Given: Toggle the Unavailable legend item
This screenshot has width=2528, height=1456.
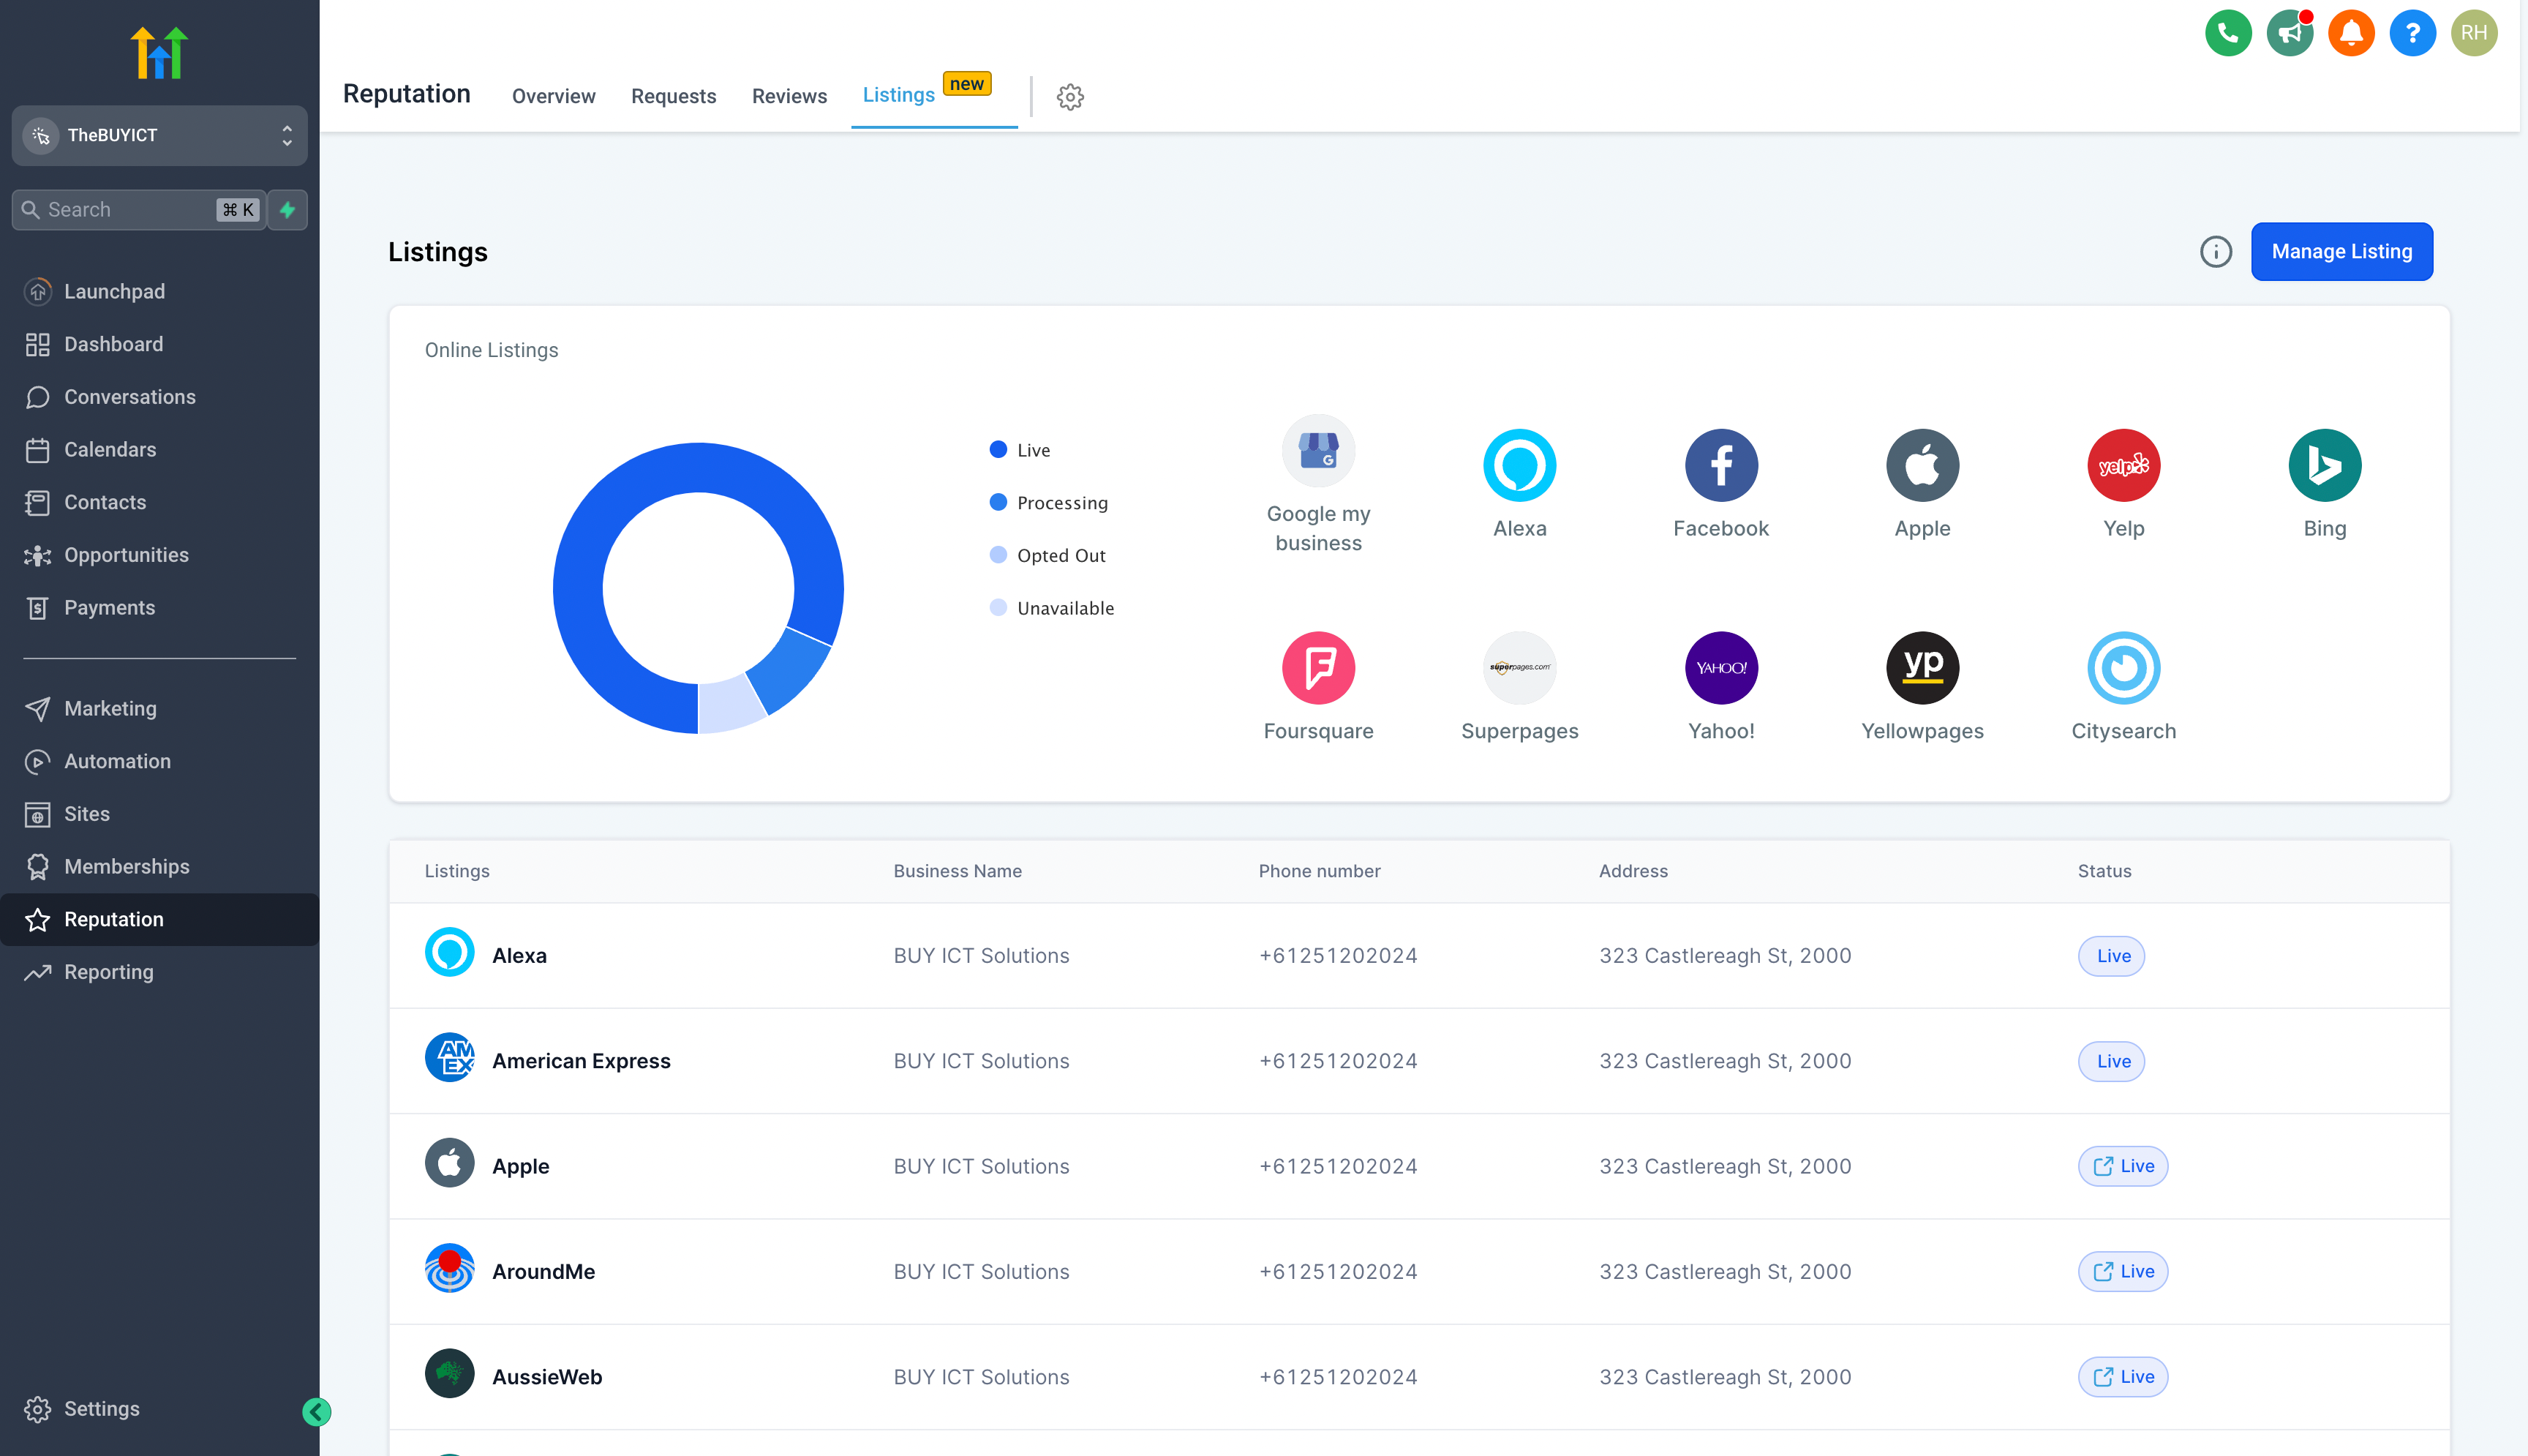Looking at the screenshot, I should 1052,608.
